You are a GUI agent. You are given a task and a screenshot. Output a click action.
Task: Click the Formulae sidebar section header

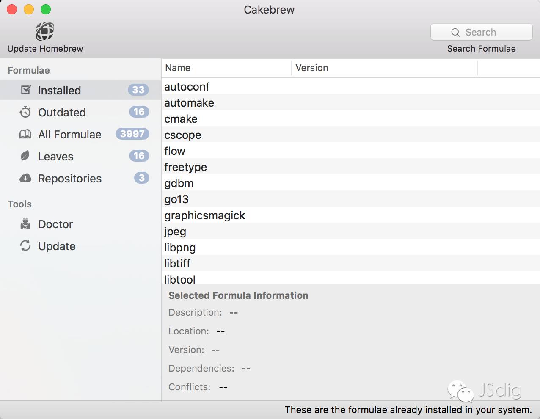[29, 70]
